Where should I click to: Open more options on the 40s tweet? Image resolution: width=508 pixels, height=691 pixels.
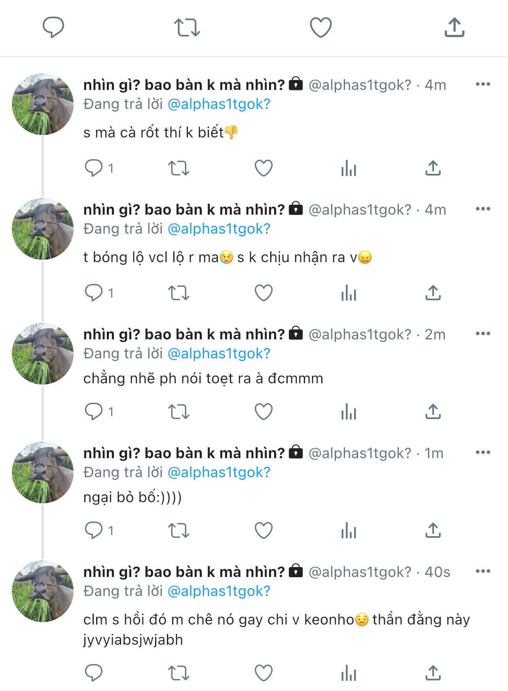pyautogui.click(x=483, y=571)
